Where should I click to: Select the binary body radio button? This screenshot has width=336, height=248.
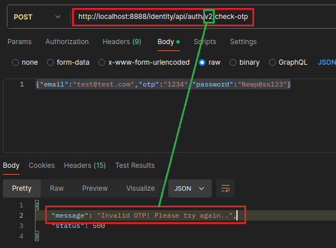(233, 62)
